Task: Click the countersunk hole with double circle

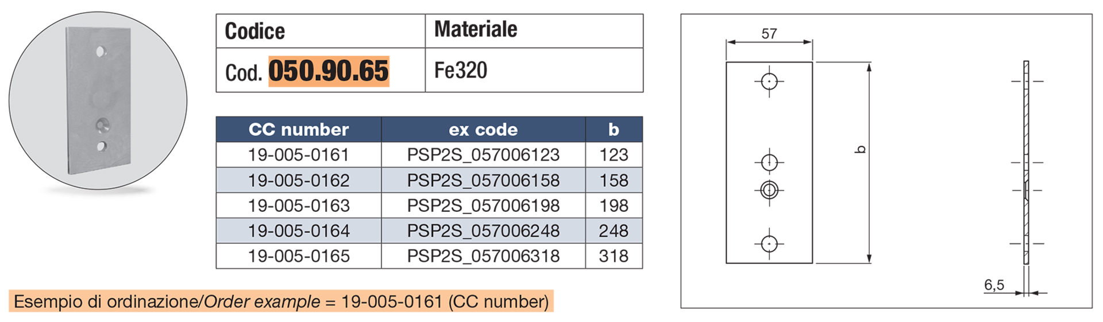Action: pyautogui.click(x=769, y=189)
